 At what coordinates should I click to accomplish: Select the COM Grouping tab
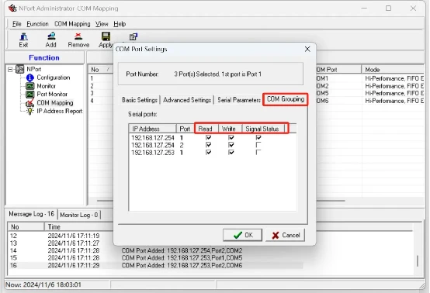(286, 99)
